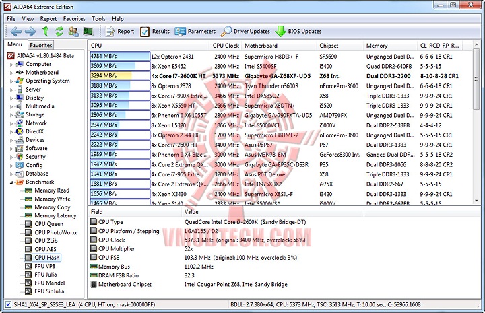Go back with the left arrow toolbar icon
Viewport: 485px width, 313px height.
point(16,31)
